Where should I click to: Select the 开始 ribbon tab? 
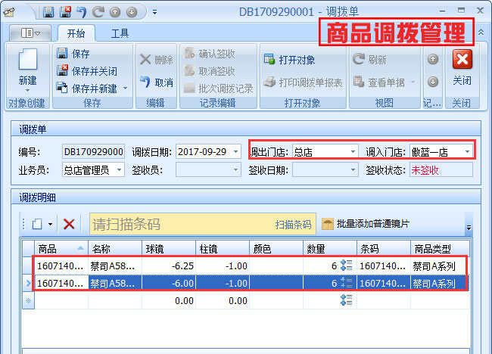pyautogui.click(x=76, y=33)
